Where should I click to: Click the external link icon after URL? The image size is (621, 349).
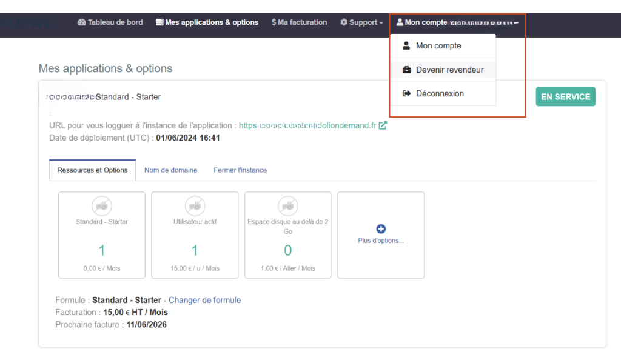(383, 125)
